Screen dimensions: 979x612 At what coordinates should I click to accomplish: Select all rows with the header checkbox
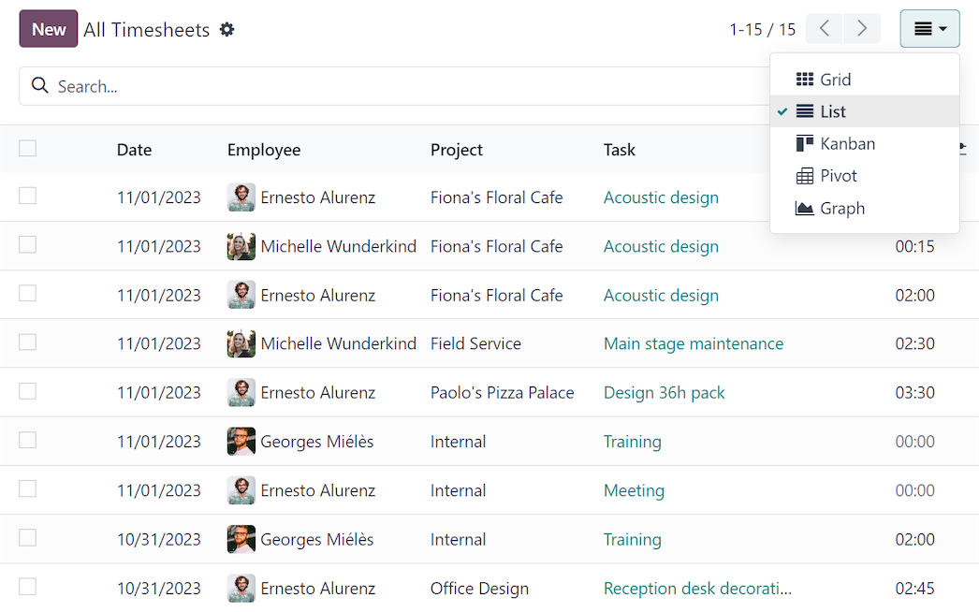pos(27,148)
